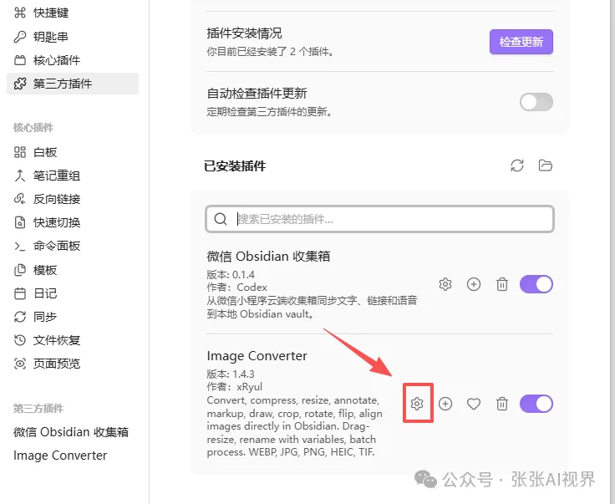Open plugins folder icon
This screenshot has width=615, height=504.
click(545, 165)
